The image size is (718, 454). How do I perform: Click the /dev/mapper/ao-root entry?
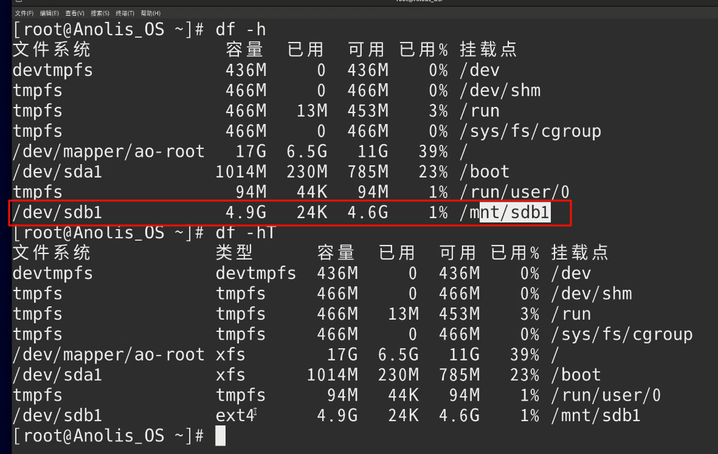point(108,151)
